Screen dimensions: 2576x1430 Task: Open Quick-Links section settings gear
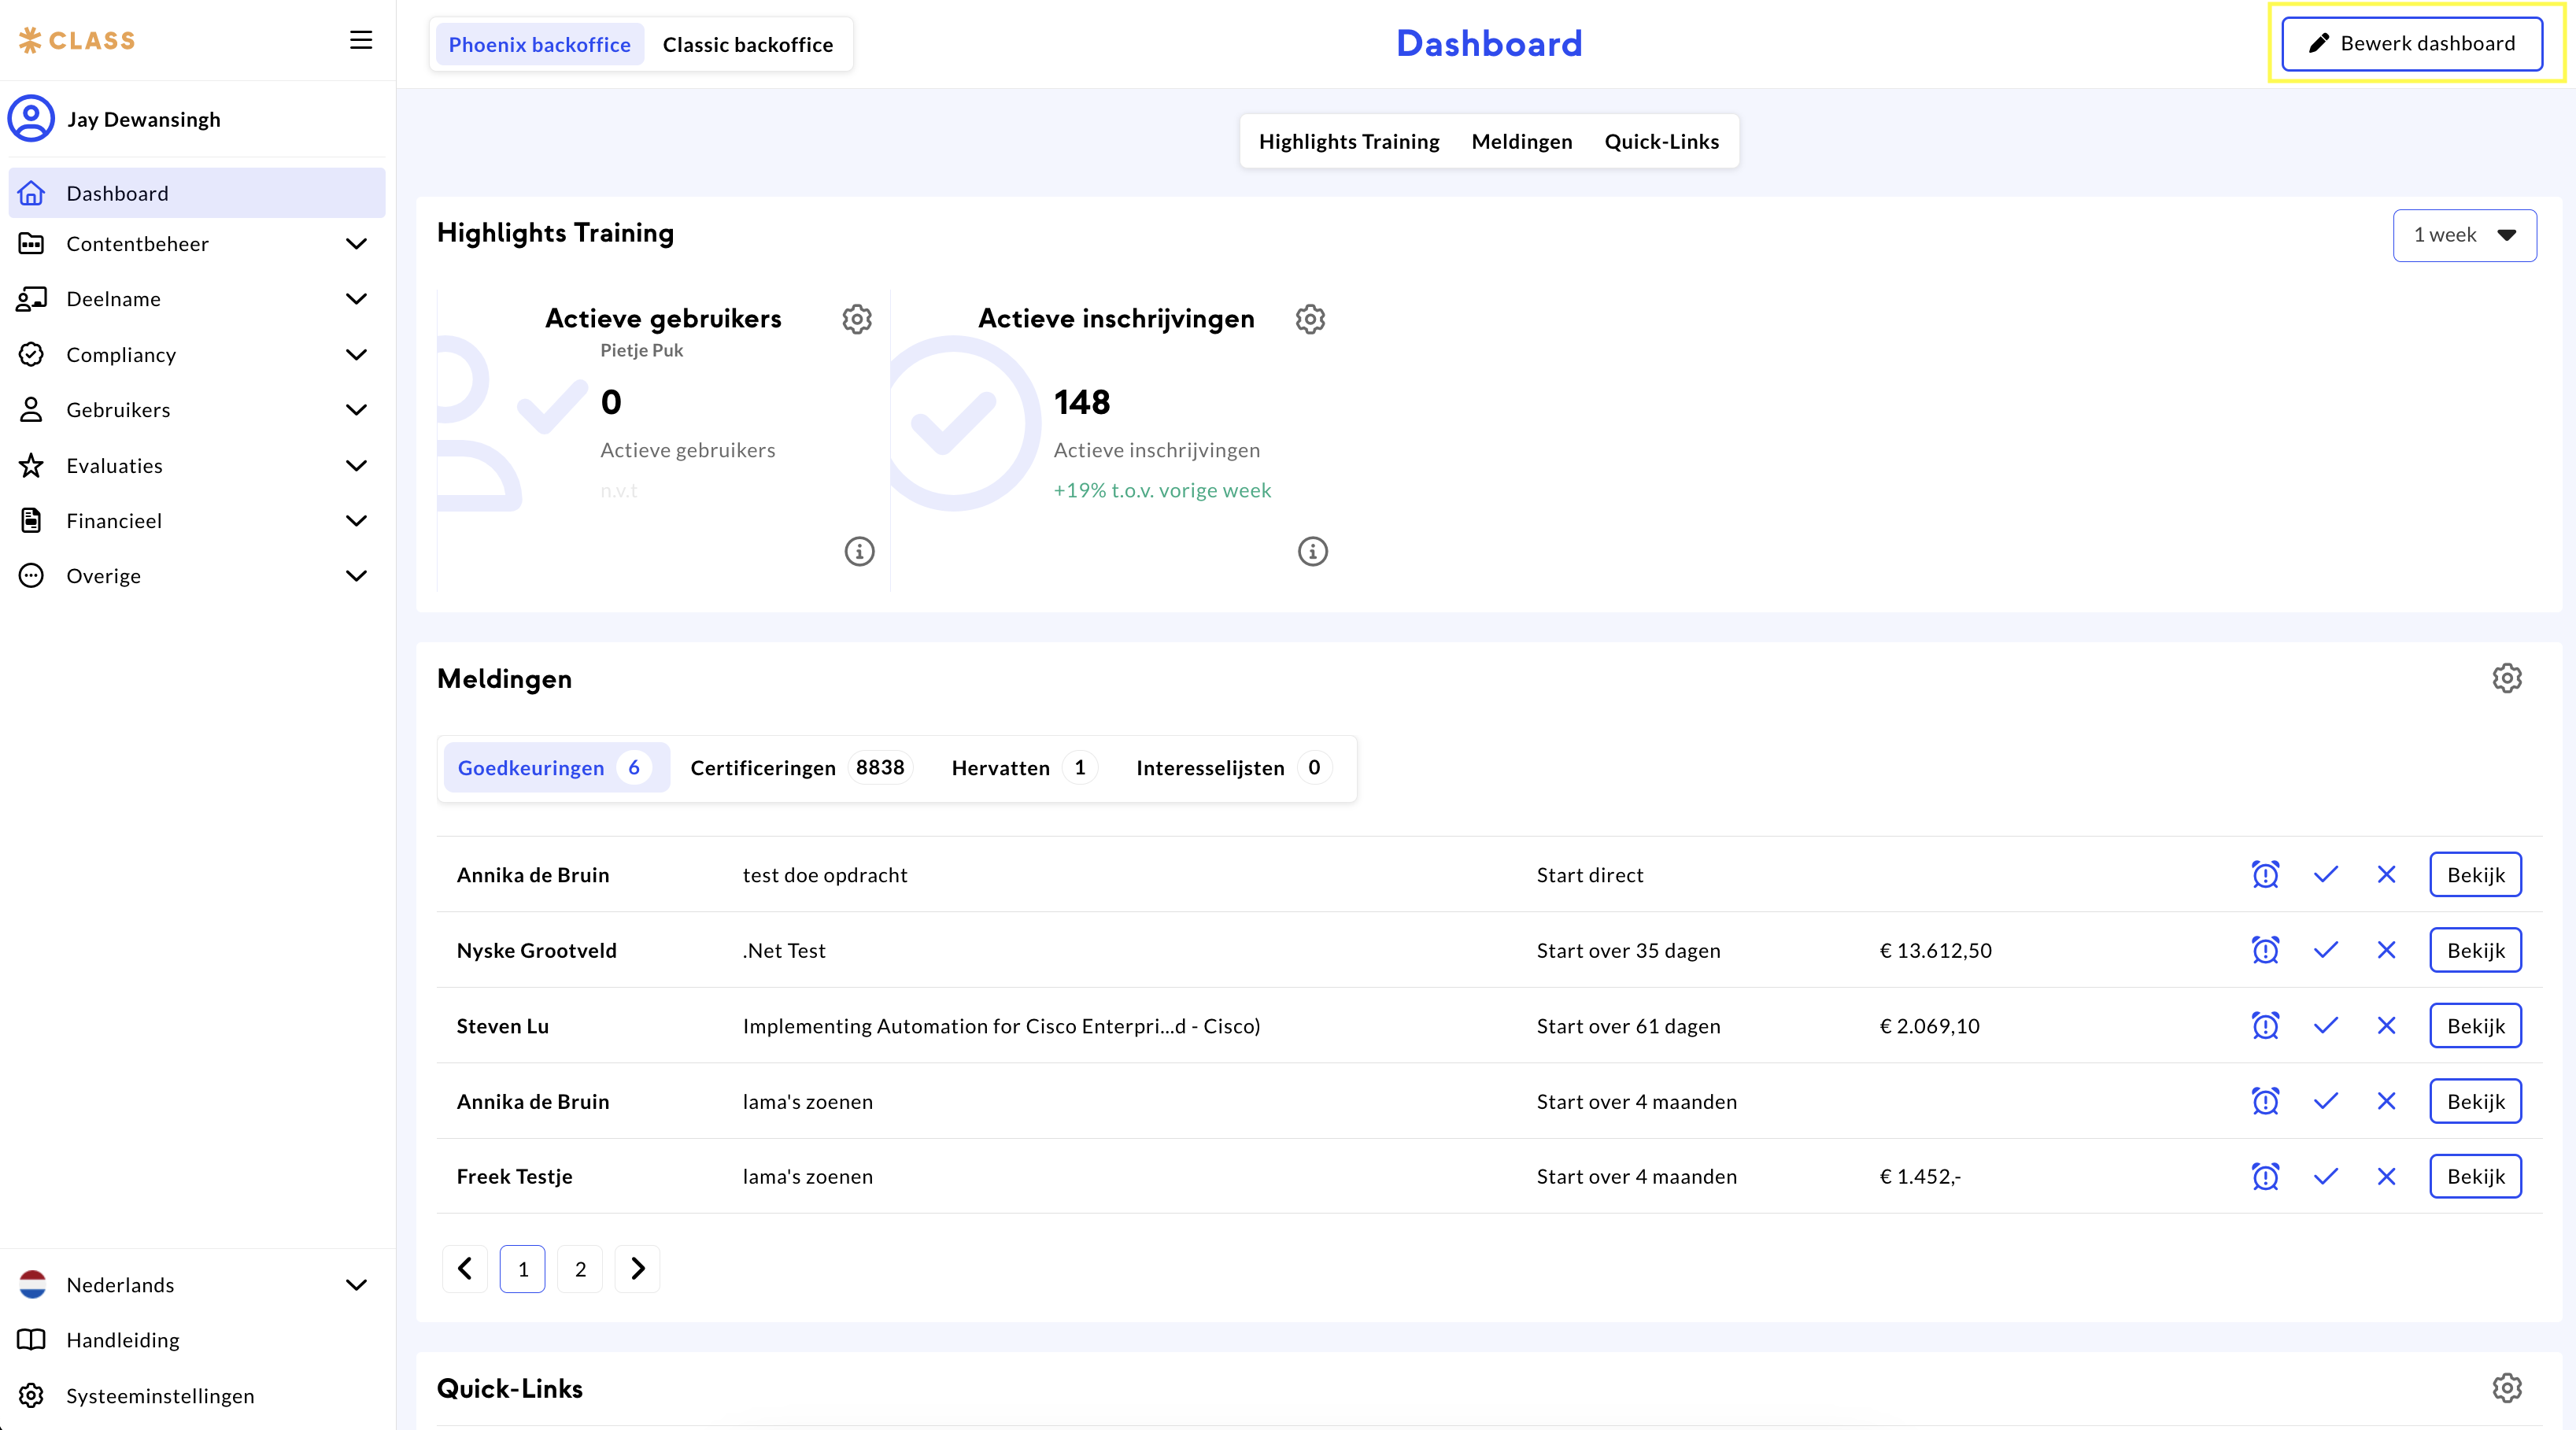coord(2506,1388)
